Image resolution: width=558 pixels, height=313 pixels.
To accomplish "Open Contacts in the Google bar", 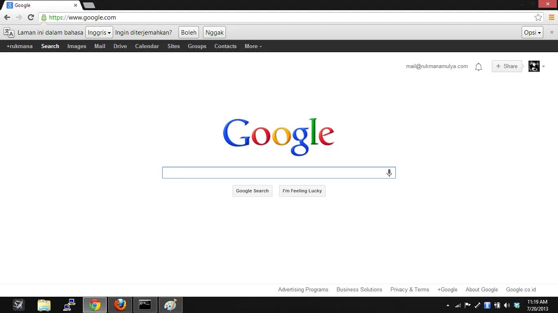I will 225,46.
